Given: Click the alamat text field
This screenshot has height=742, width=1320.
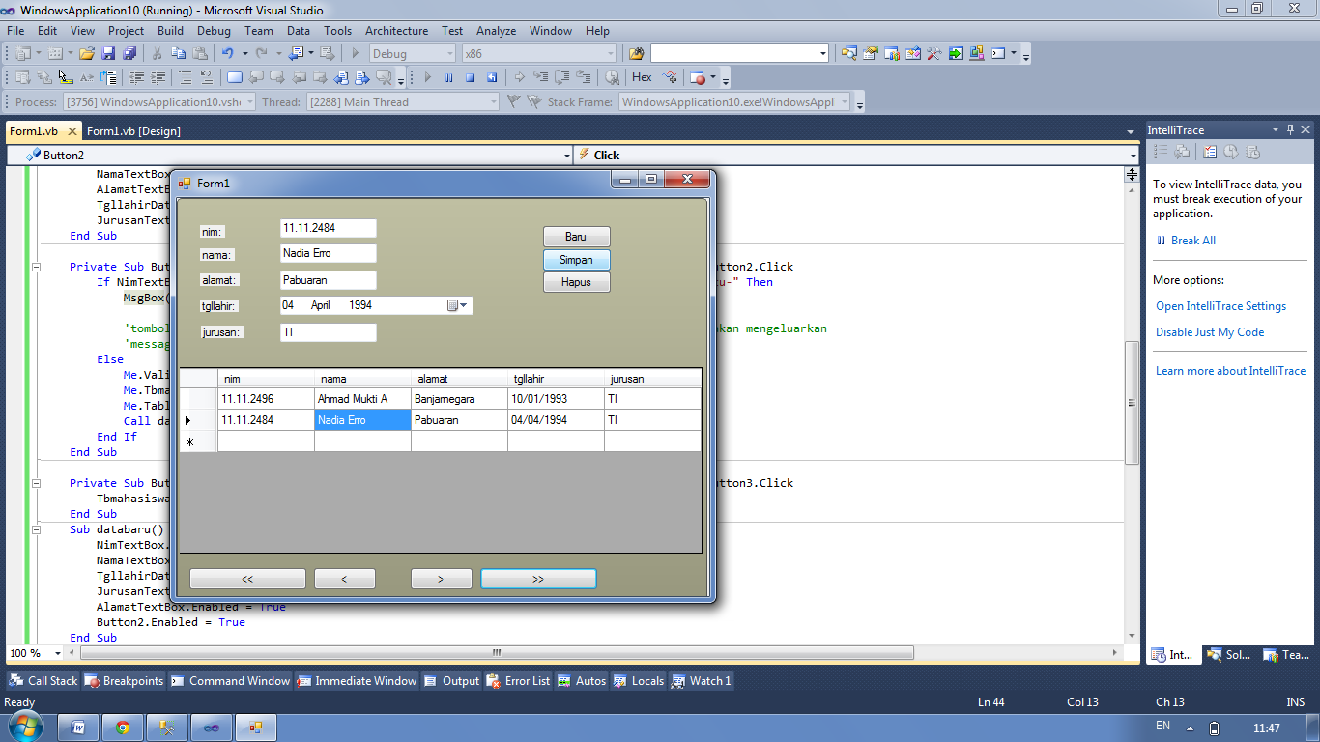Looking at the screenshot, I should tap(328, 280).
